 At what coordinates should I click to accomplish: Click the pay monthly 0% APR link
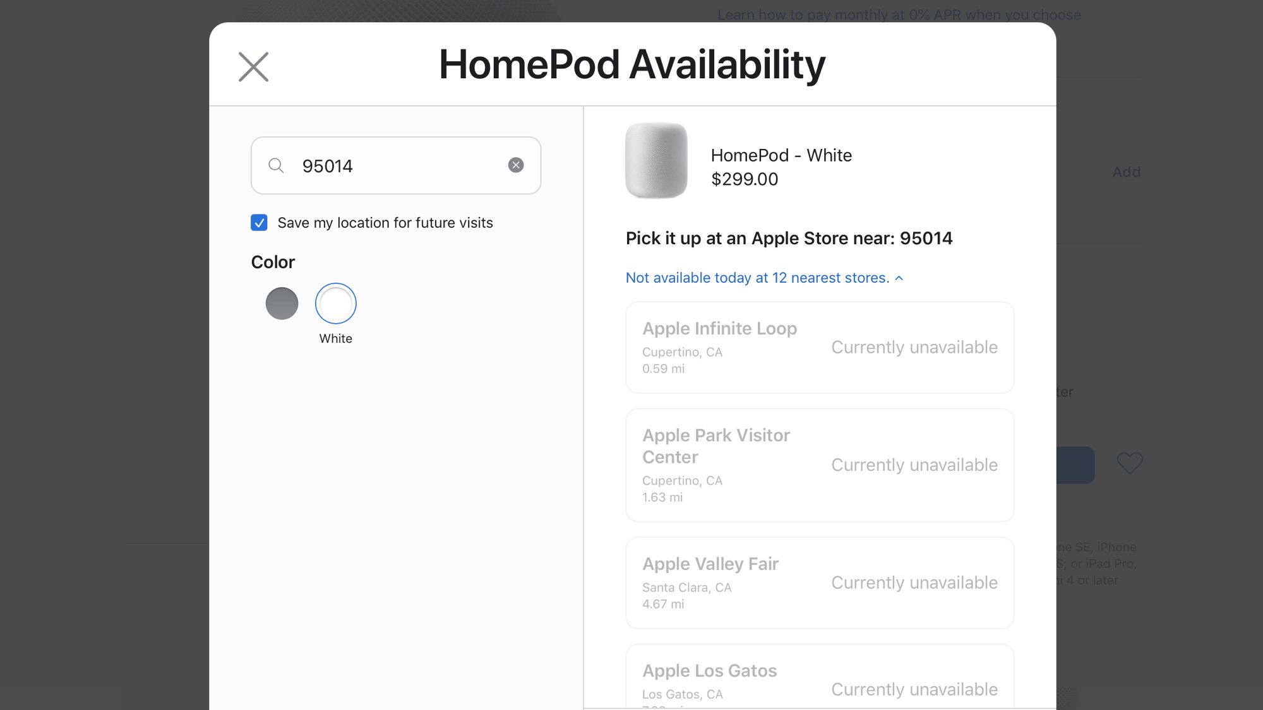[x=898, y=15]
